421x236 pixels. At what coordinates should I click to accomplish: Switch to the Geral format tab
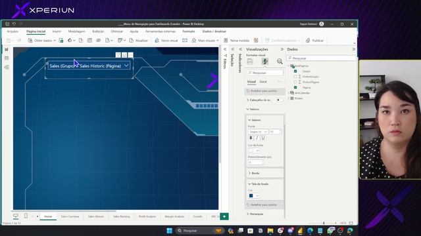(263, 81)
